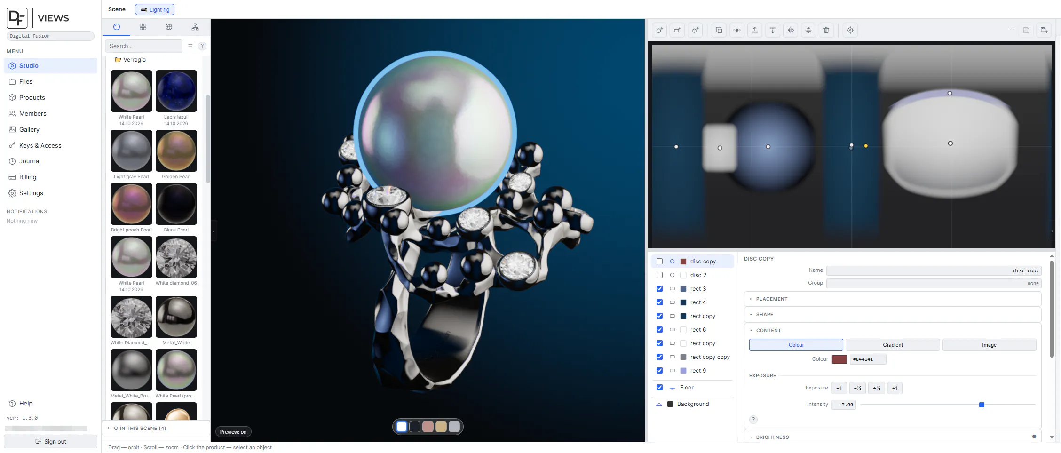
Task: Click the Intensity slider handle
Action: click(x=982, y=405)
